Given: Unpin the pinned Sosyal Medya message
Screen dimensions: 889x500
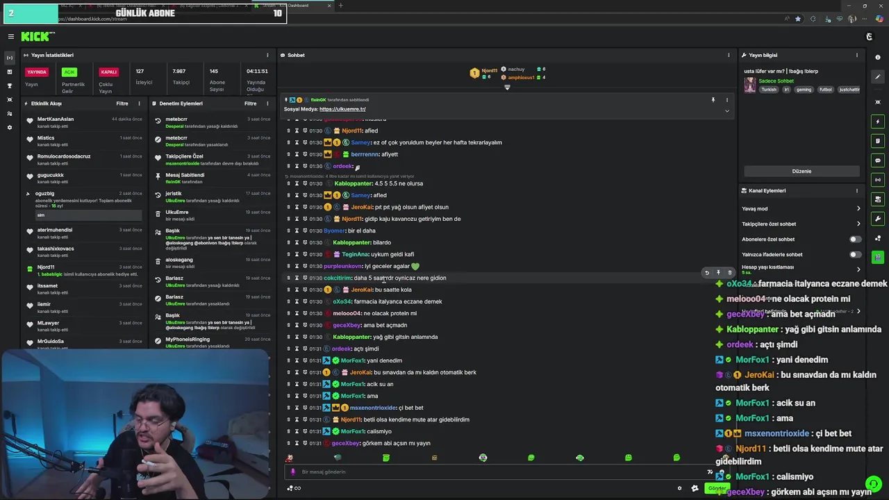Looking at the screenshot, I should [x=713, y=100].
